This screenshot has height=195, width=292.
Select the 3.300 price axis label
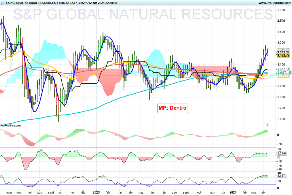(x=281, y=43)
